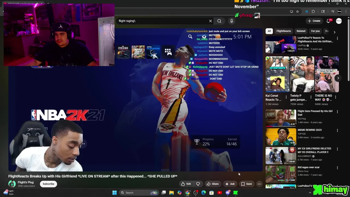
Task: Open LosPollosTV Reacts video thumbnail
Action: (281, 45)
